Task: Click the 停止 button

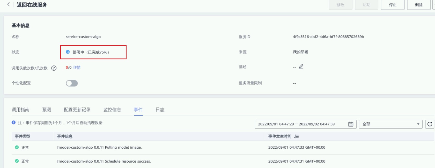Action: pos(393,5)
